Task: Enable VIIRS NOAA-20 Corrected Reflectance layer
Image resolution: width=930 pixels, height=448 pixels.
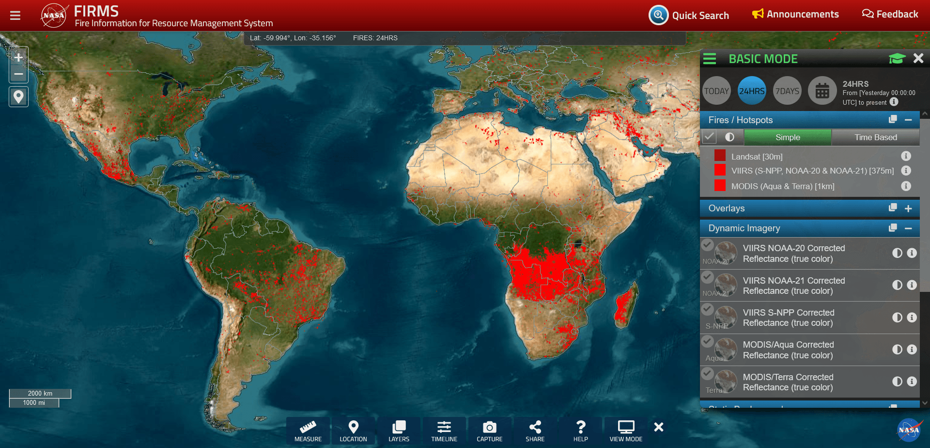Action: pyautogui.click(x=708, y=245)
